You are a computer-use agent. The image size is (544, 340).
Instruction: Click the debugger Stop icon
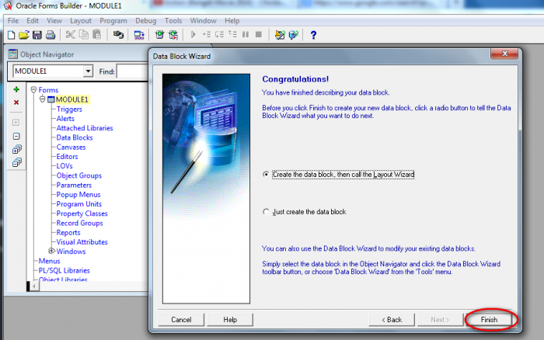point(259,35)
